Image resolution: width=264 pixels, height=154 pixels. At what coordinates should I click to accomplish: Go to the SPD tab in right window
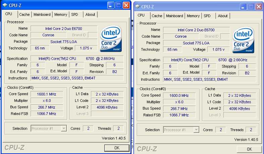(207, 16)
